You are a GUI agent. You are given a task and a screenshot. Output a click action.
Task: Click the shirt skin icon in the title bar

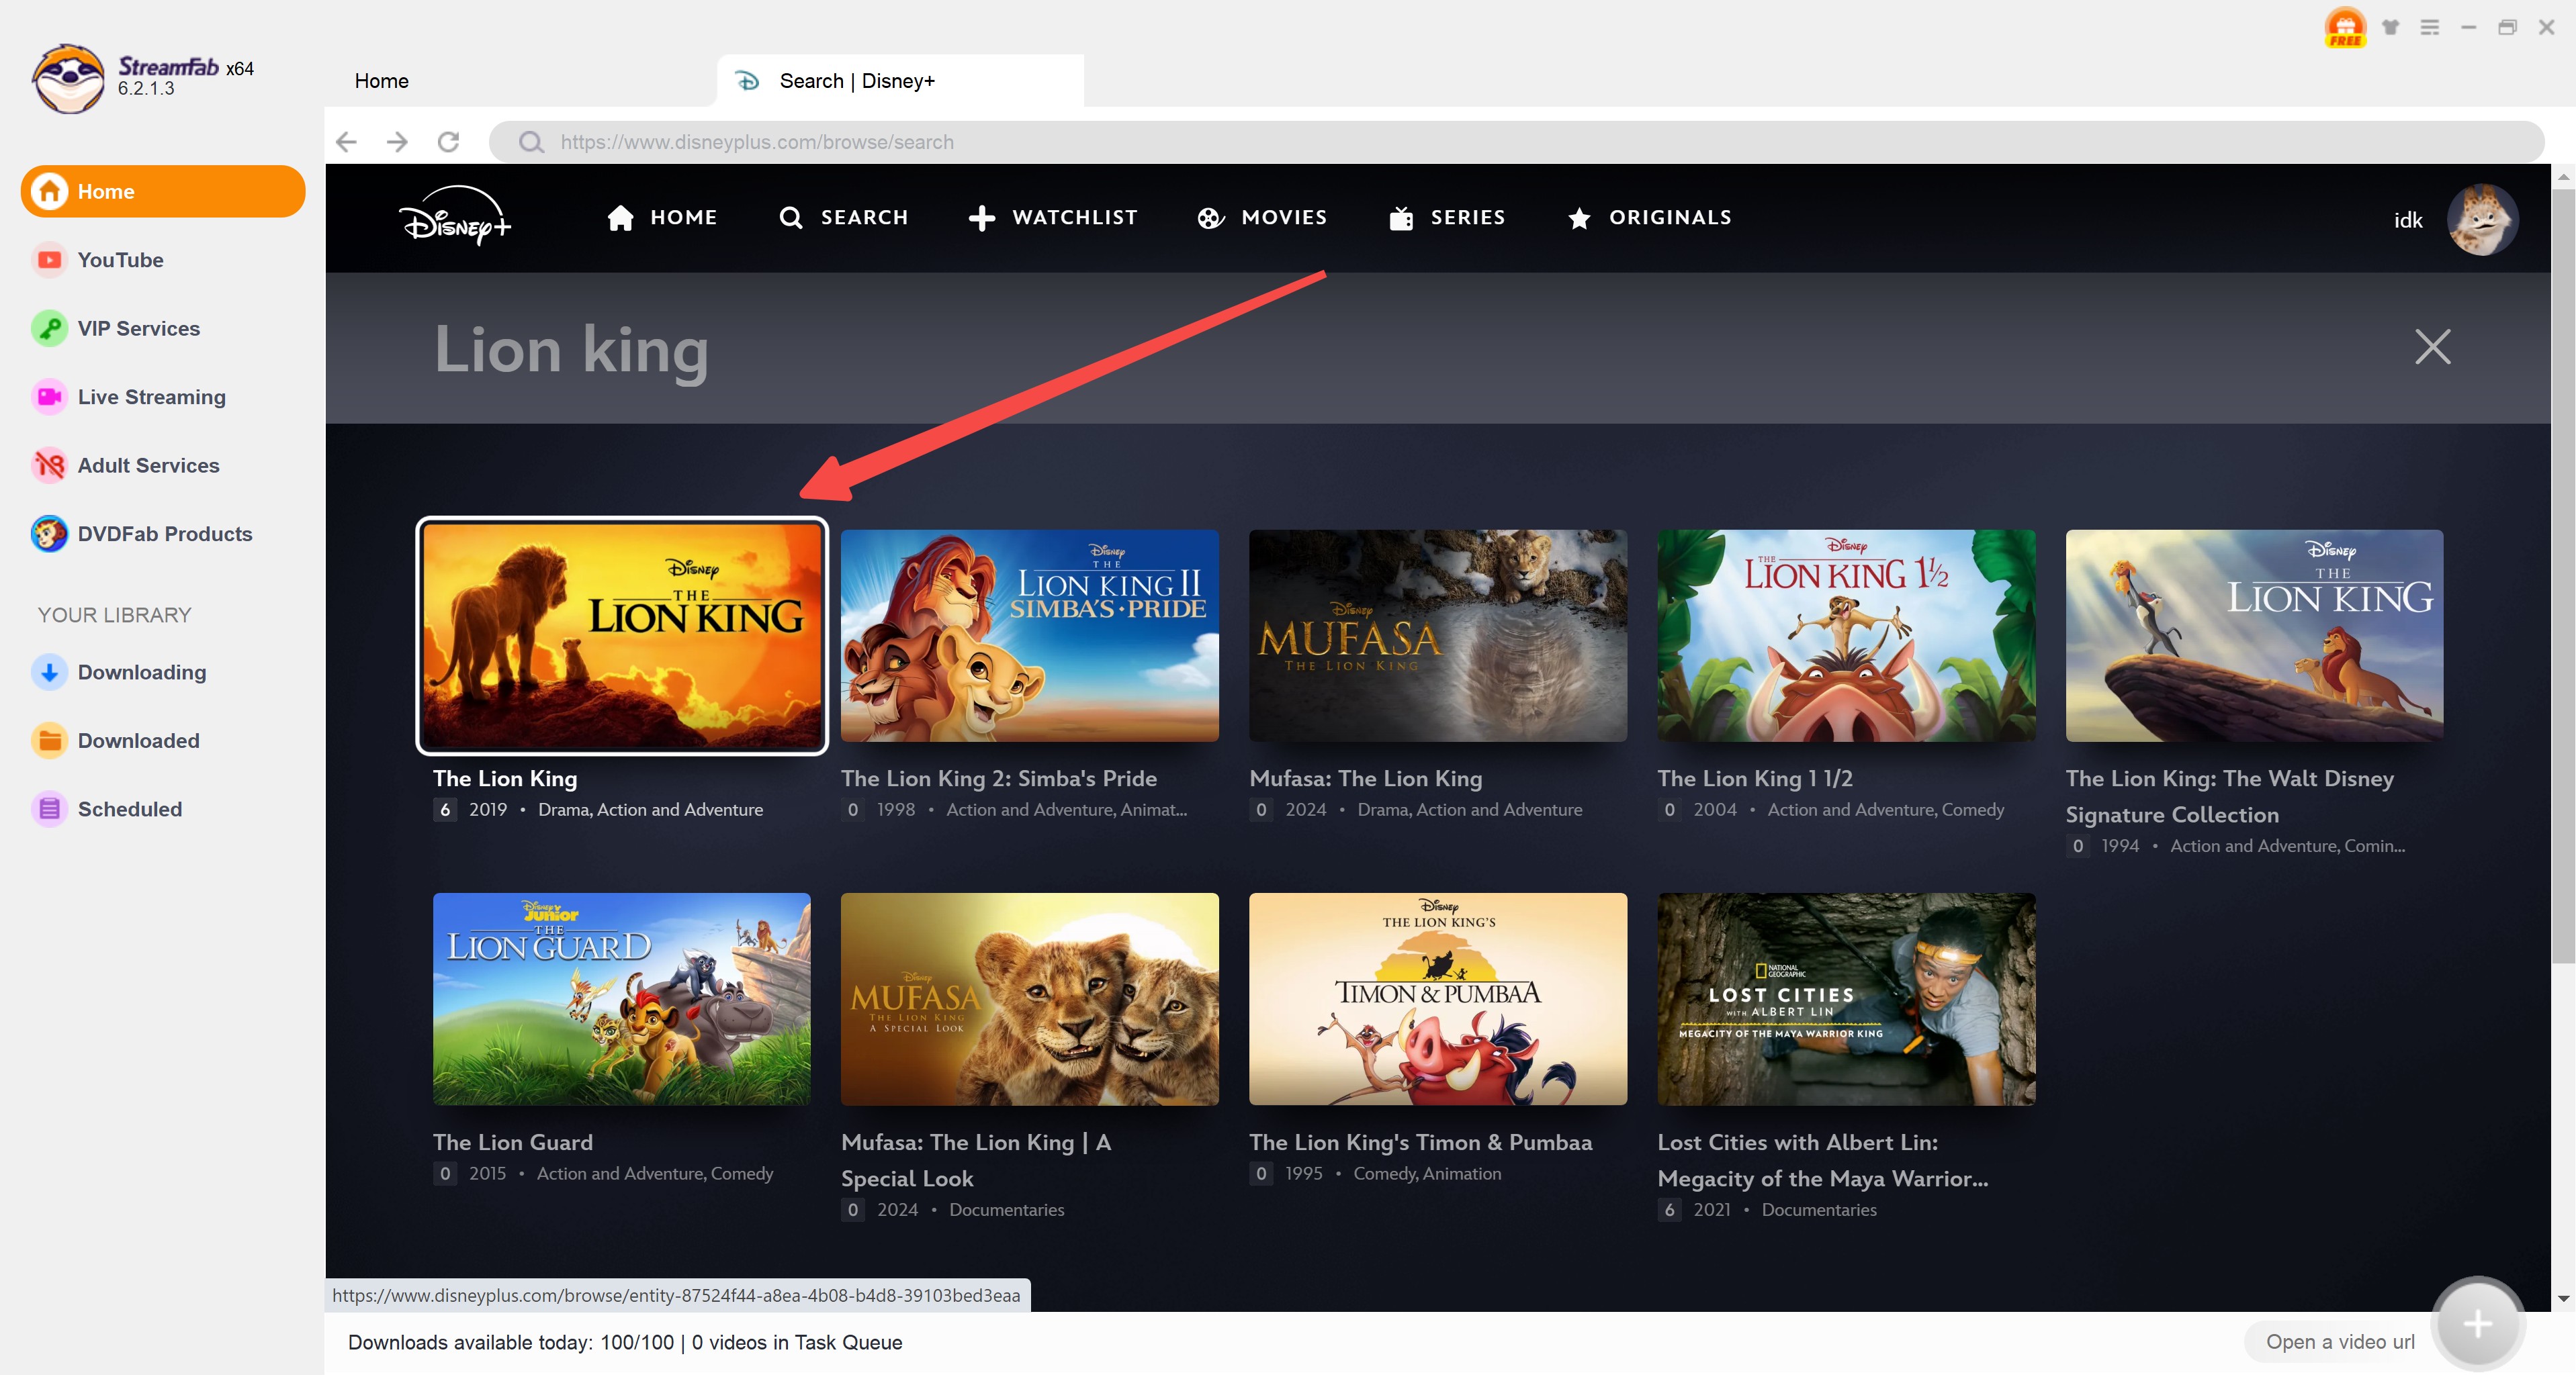(2390, 28)
